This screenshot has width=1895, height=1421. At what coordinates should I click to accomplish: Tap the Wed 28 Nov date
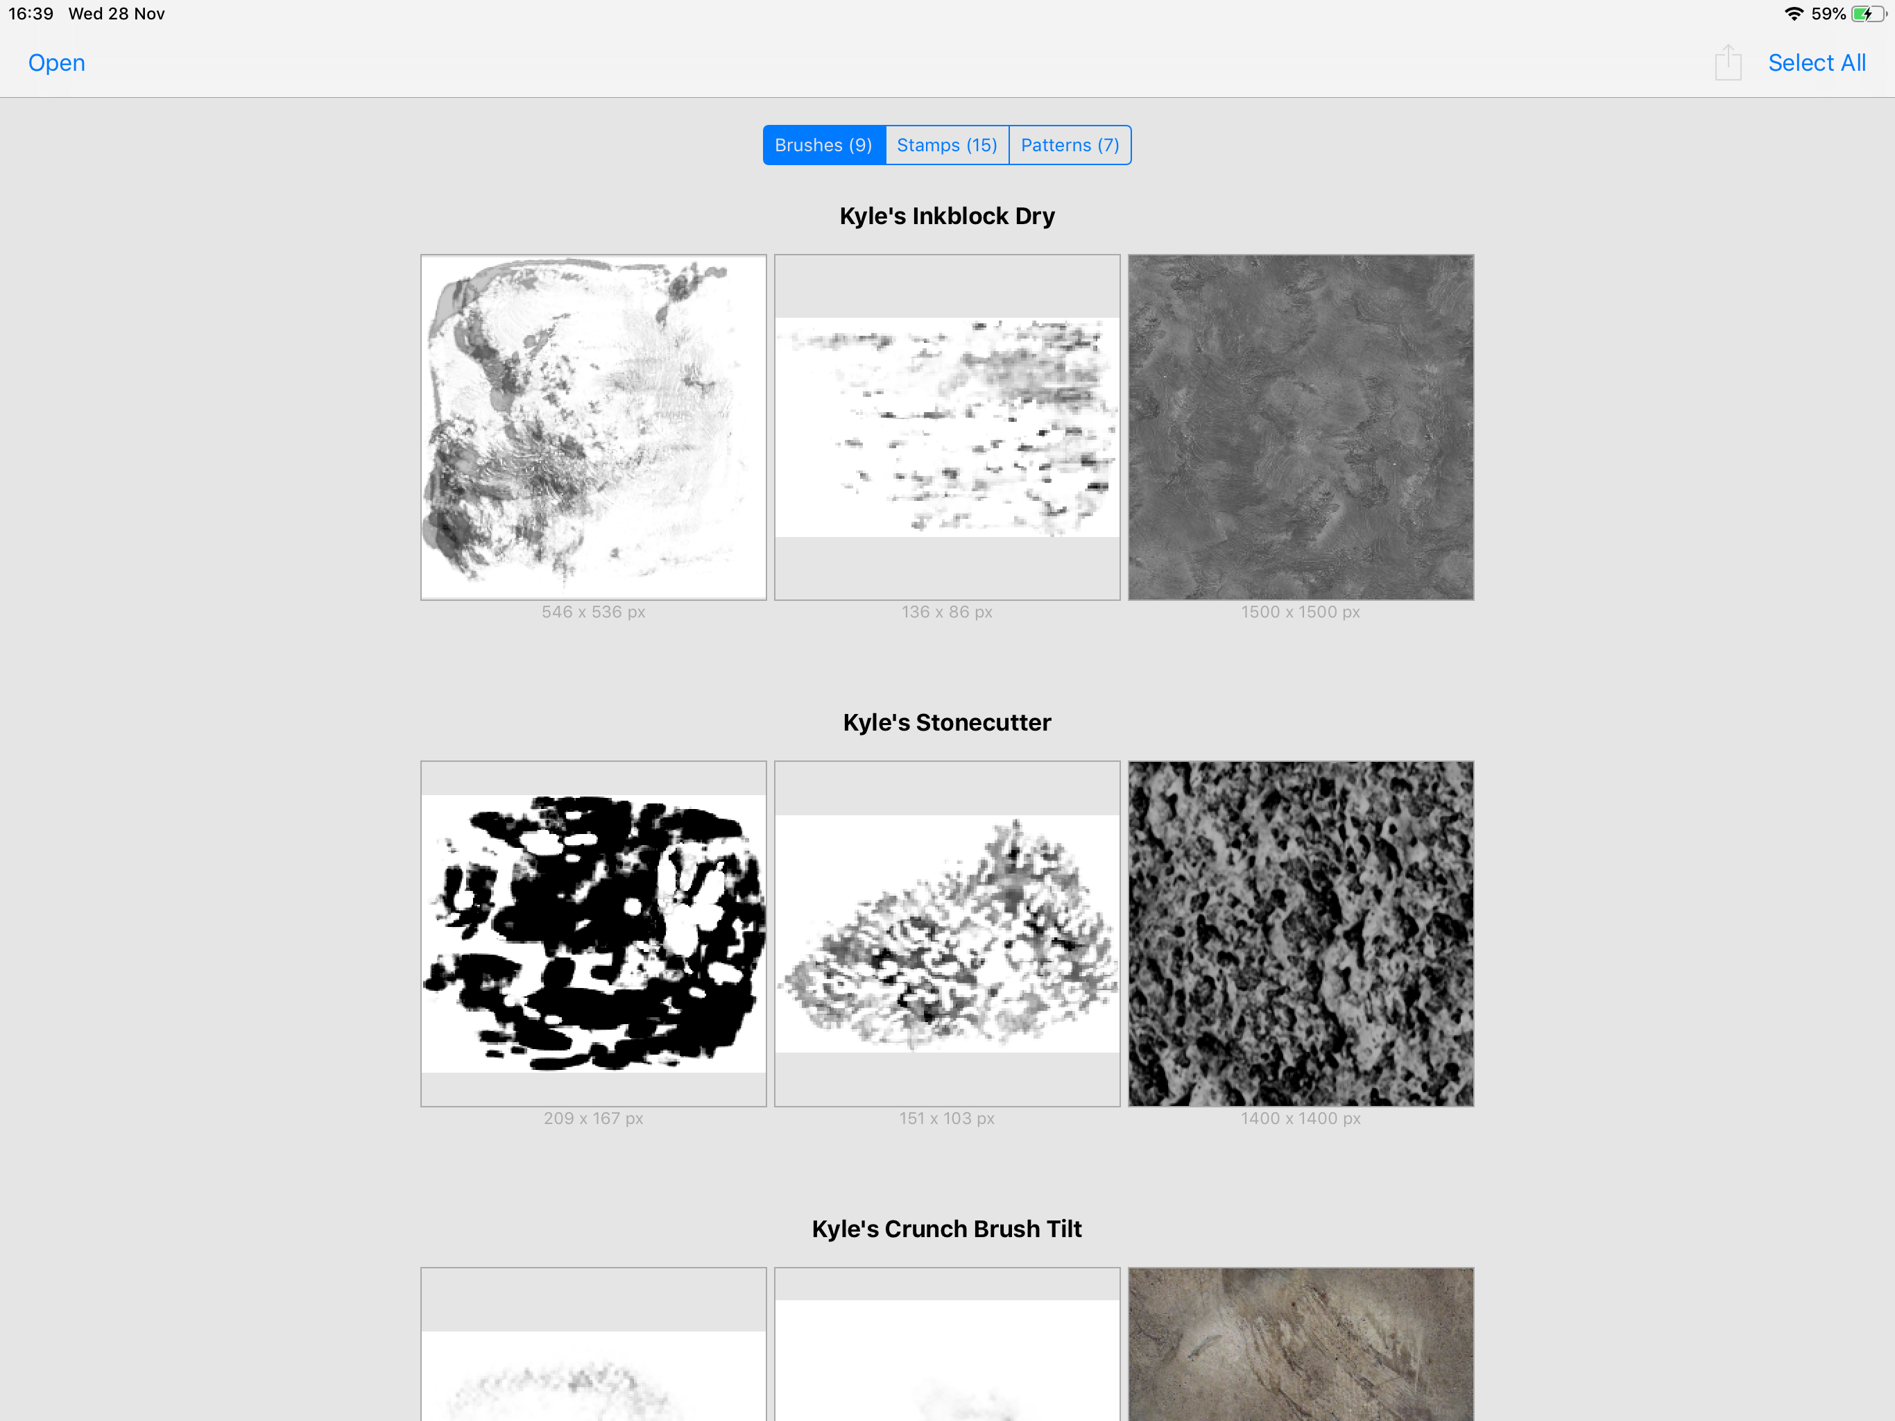tap(117, 14)
